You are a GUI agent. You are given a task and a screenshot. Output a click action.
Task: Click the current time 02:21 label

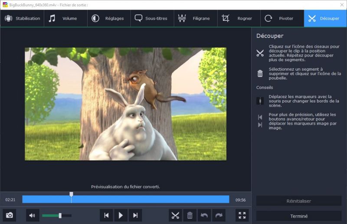pyautogui.click(x=10, y=200)
